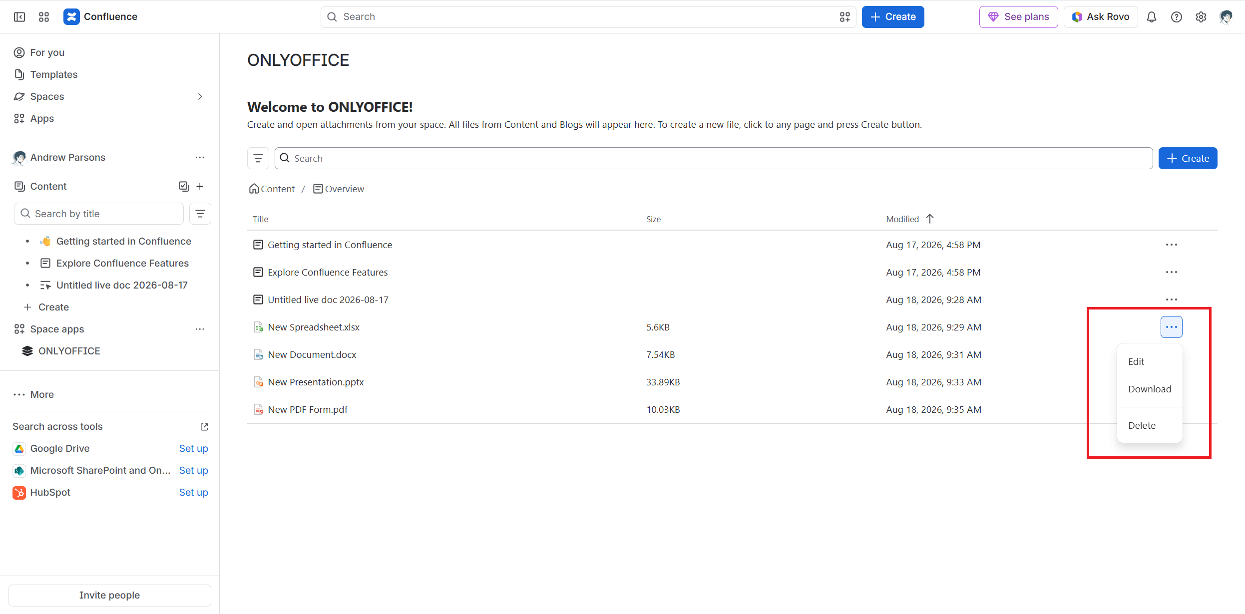Click ONLYOFFICE Create button
This screenshot has height=614, width=1245.
tap(1187, 158)
